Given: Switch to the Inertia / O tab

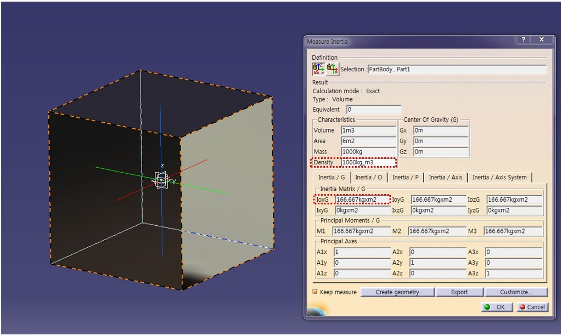Looking at the screenshot, I should click(369, 177).
